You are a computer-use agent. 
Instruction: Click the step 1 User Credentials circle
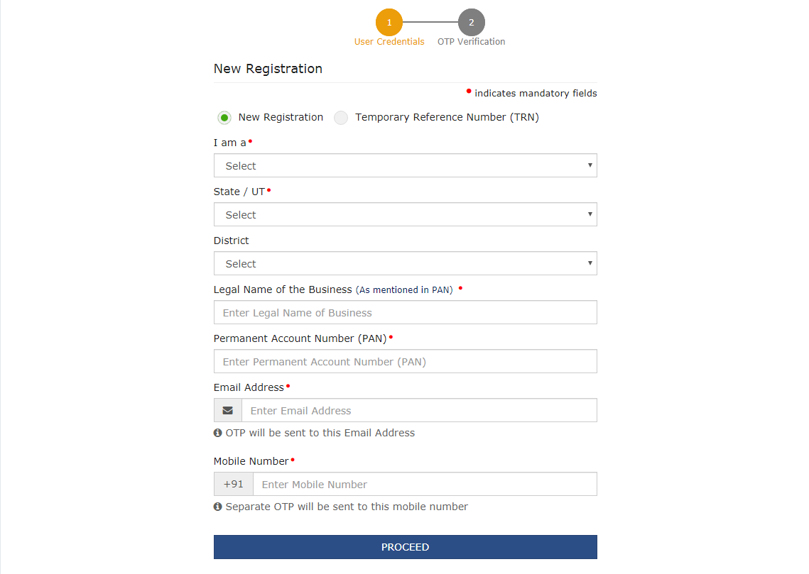click(389, 22)
